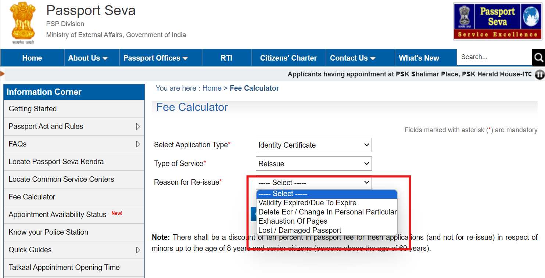Expand the Quick Guides submenu arrow
Screen dimensions: 545x278
138,250
